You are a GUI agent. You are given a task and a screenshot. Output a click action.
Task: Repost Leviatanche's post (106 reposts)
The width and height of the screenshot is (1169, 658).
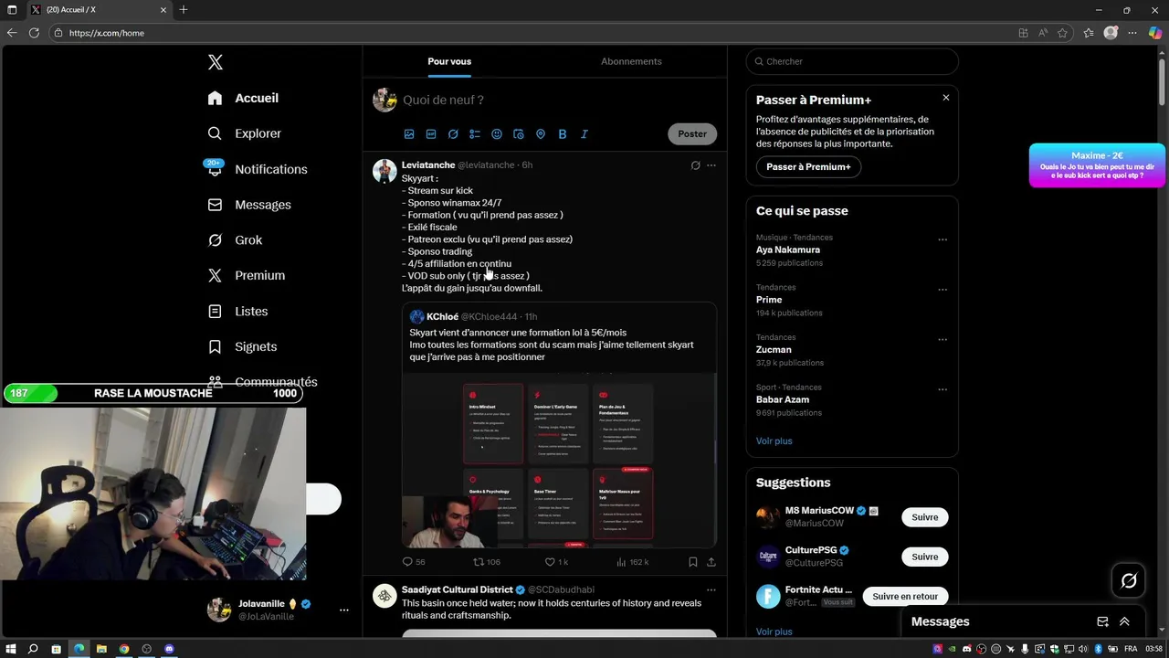pyautogui.click(x=486, y=562)
